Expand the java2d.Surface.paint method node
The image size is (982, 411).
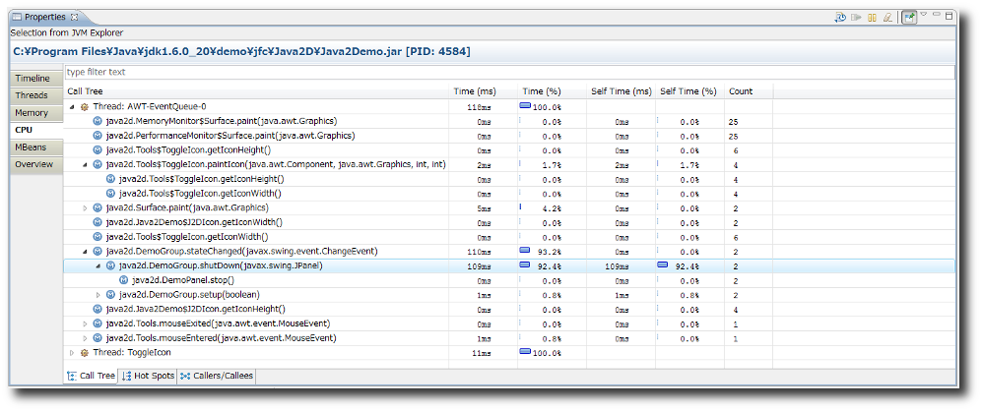(x=85, y=207)
